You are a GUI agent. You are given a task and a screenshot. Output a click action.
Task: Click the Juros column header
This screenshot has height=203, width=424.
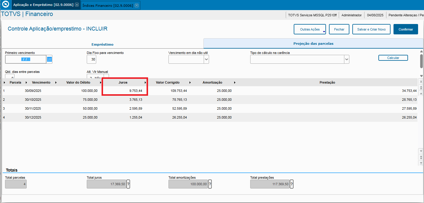[123, 82]
